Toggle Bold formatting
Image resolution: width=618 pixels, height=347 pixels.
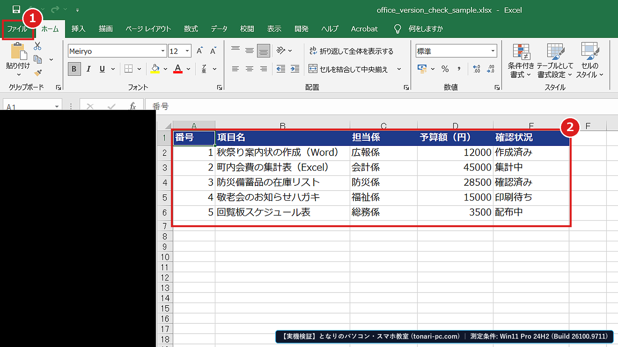[x=74, y=69]
